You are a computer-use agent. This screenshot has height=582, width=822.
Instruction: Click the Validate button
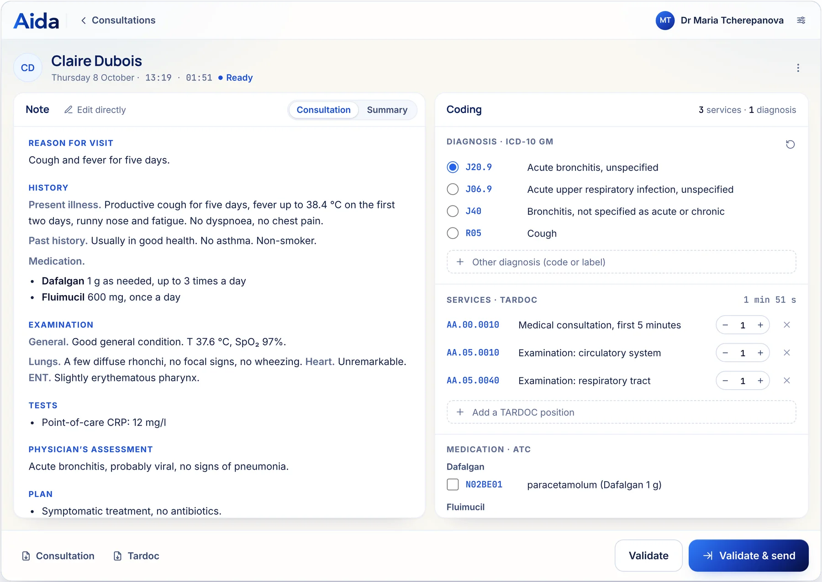tap(648, 556)
